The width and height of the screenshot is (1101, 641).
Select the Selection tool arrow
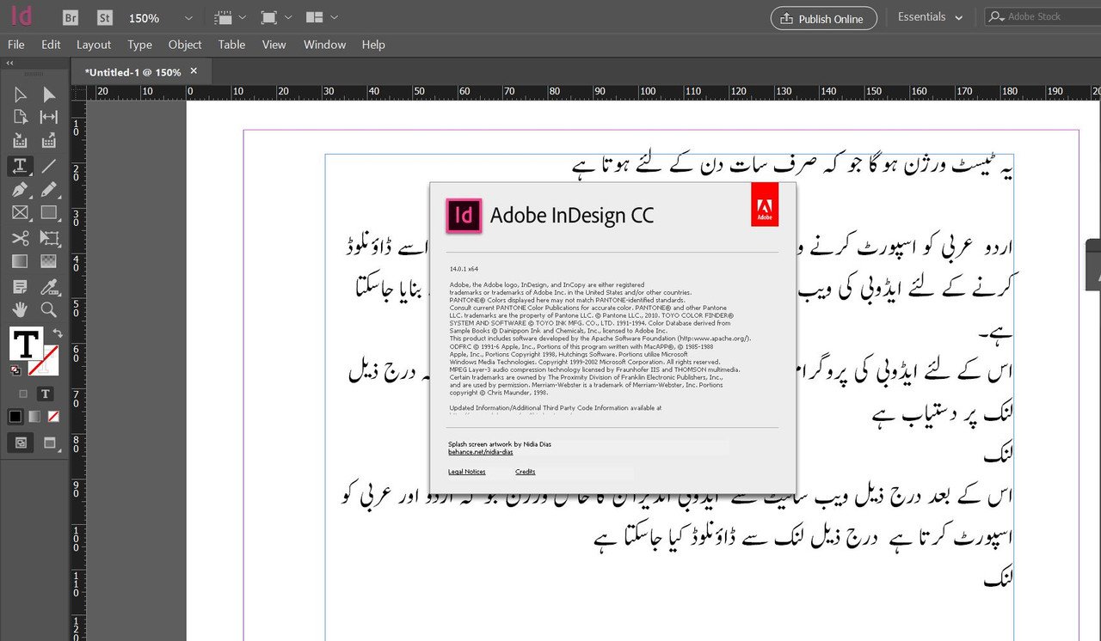coord(20,94)
